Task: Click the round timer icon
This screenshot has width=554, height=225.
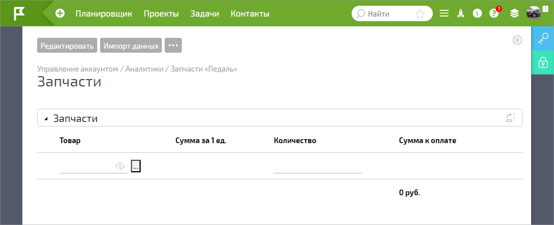Action: point(477,13)
